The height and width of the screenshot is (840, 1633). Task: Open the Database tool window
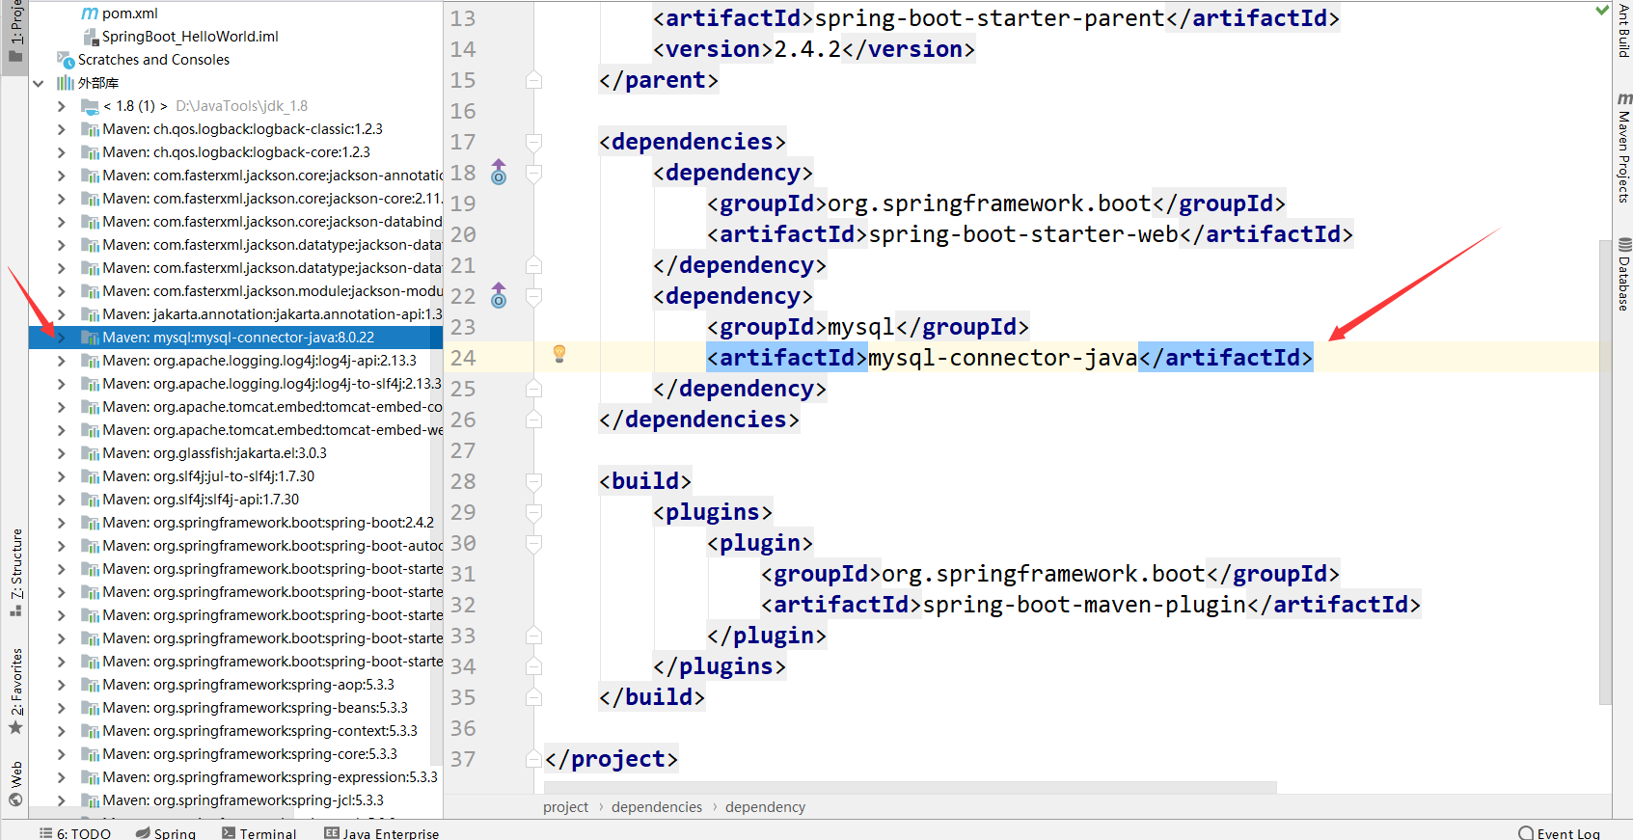tap(1623, 274)
